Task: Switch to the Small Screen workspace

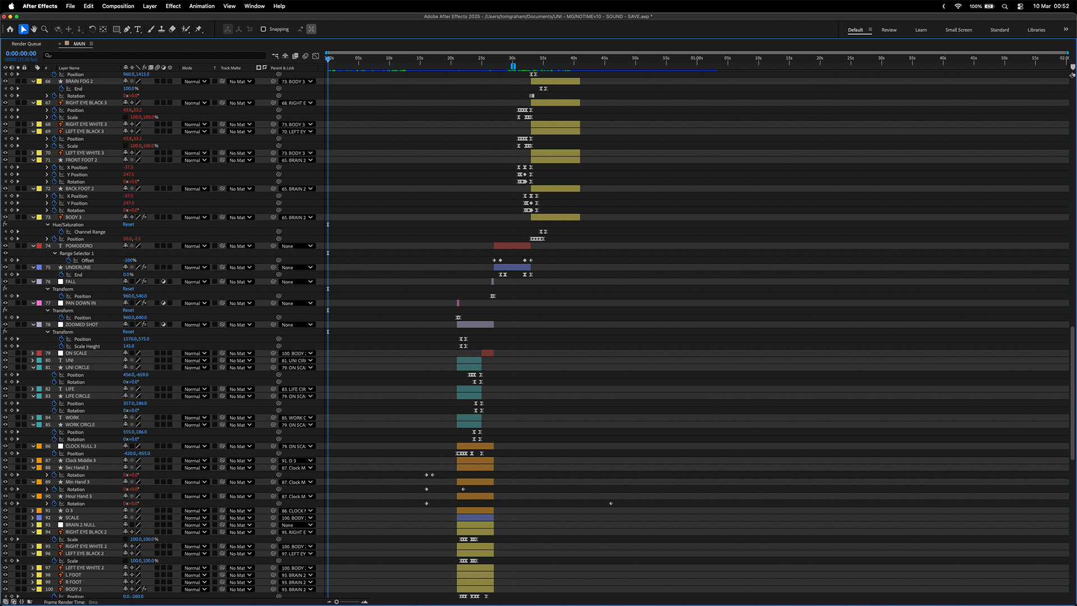Action: point(958,30)
